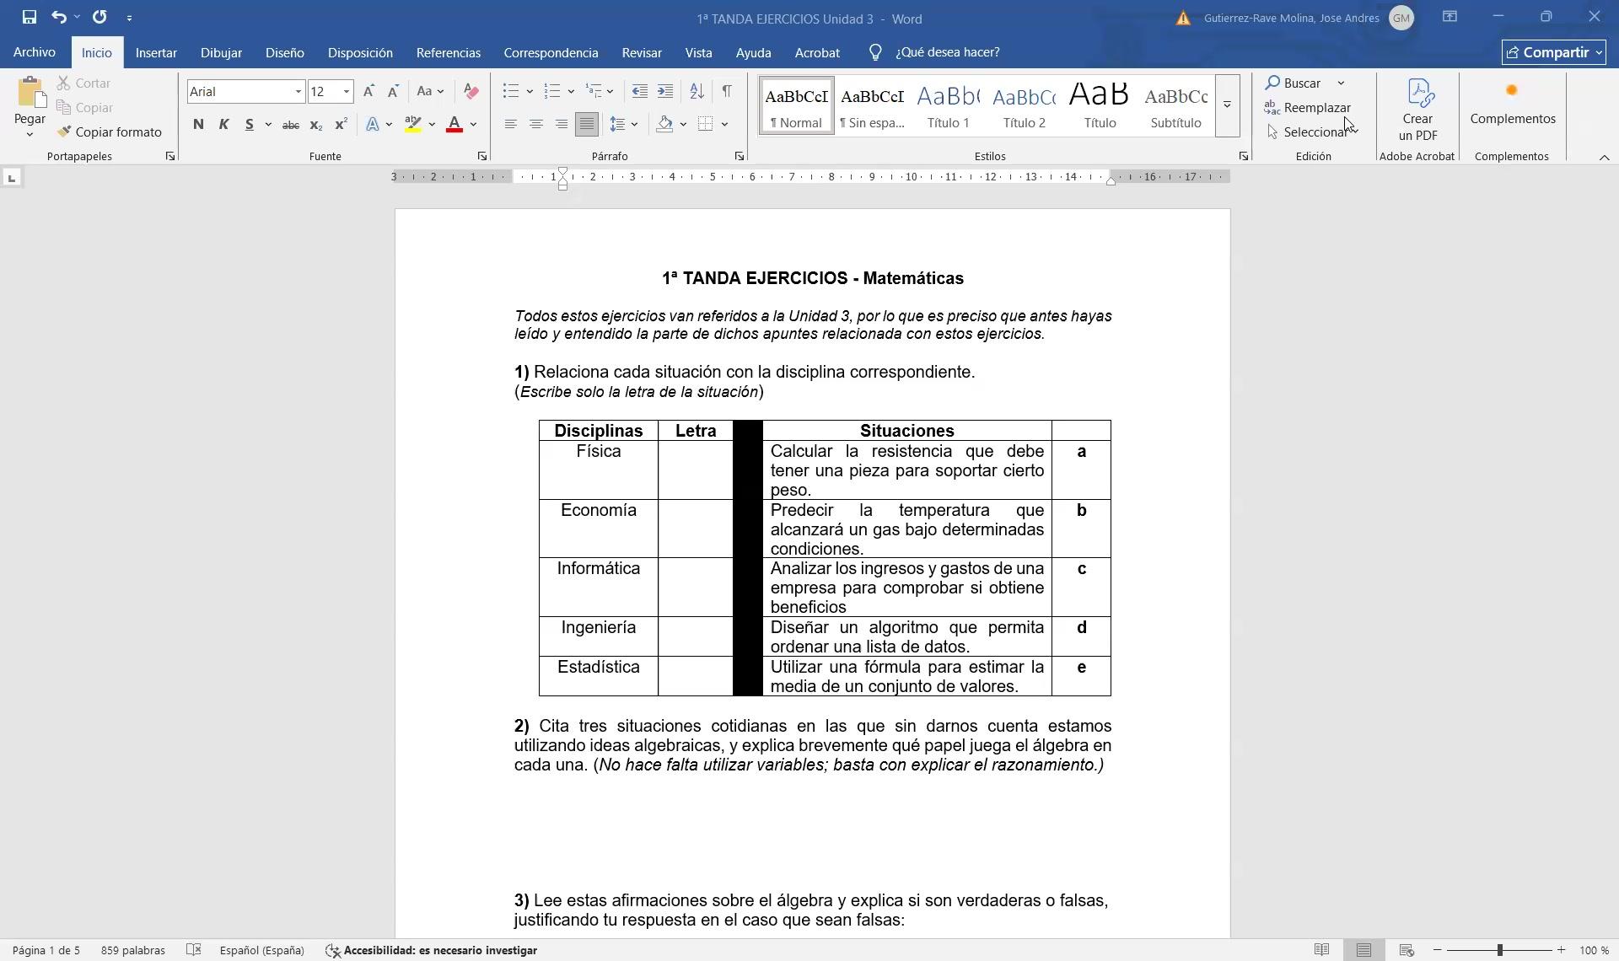Open the Referencias ribbon tab
This screenshot has height=961, width=1619.
pyautogui.click(x=448, y=52)
